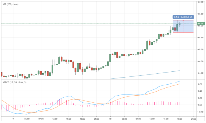Click the 21:00 label at far right
Viewport: 206px width, 123px height.
pyautogui.click(x=194, y=119)
